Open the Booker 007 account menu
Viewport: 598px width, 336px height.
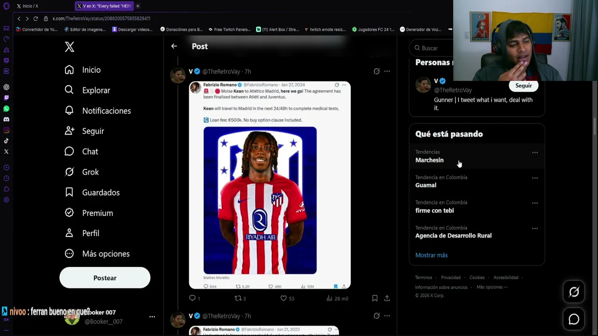click(152, 317)
